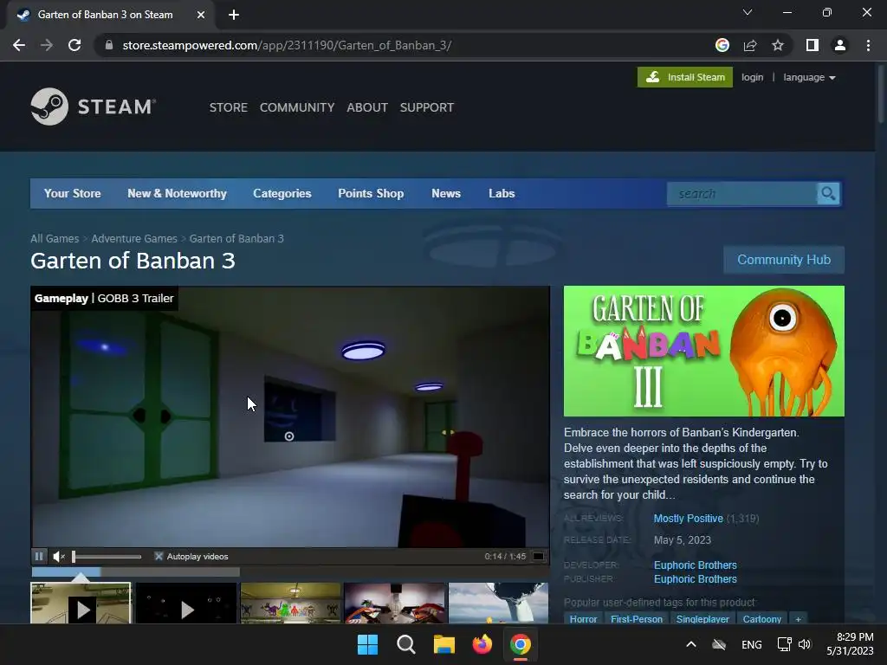
Task: Select the first trailer thumbnail
Action: click(x=81, y=604)
